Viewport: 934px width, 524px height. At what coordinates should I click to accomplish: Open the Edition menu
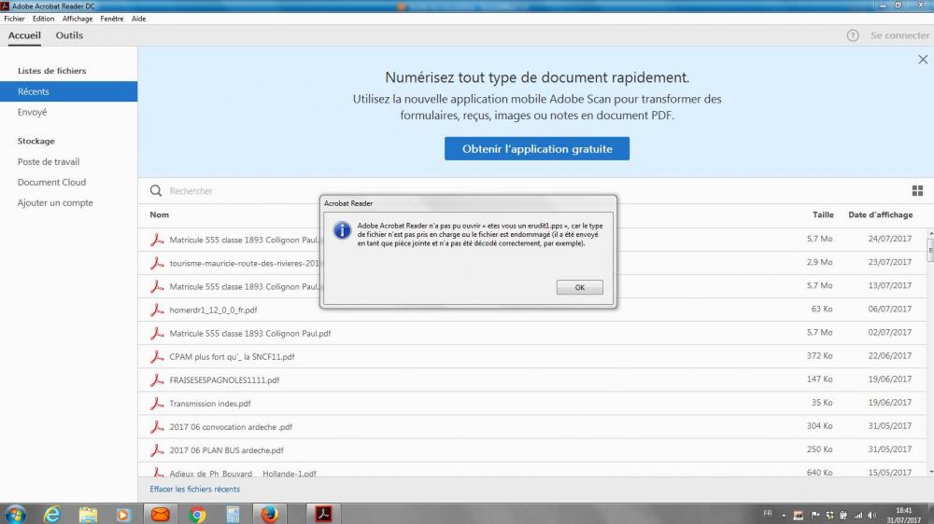tap(44, 19)
